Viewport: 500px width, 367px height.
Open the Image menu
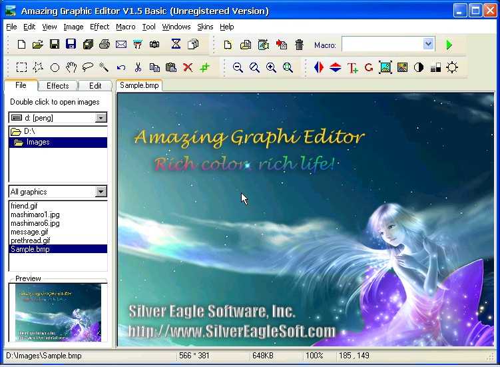pyautogui.click(x=73, y=27)
